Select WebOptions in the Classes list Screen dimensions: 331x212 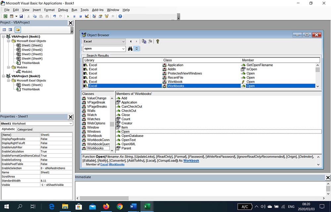(x=96, y=123)
